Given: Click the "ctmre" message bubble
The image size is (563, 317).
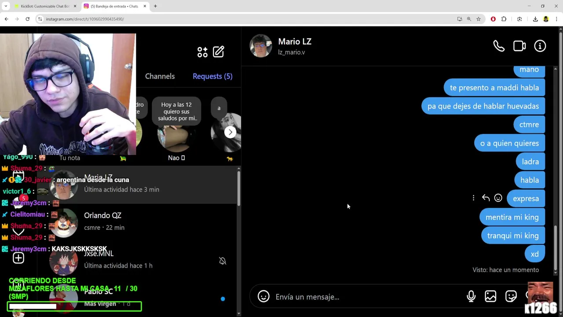Looking at the screenshot, I should pyautogui.click(x=529, y=125).
